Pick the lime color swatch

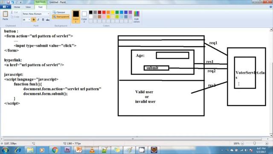tap(117, 17)
